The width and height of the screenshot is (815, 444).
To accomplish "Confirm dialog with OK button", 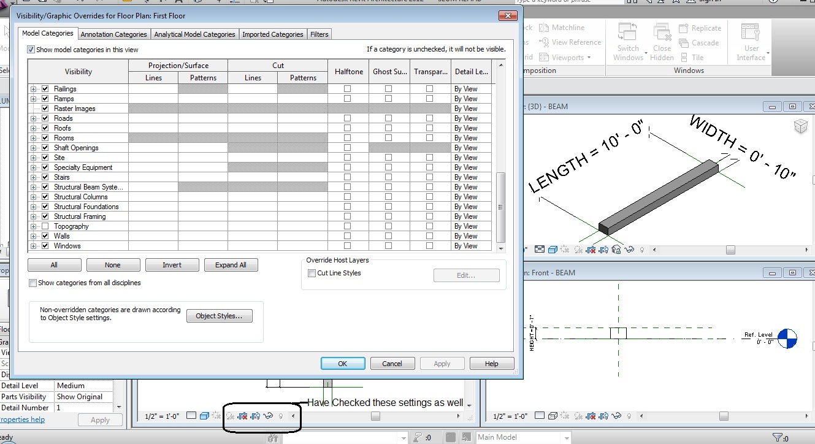I will (x=343, y=364).
